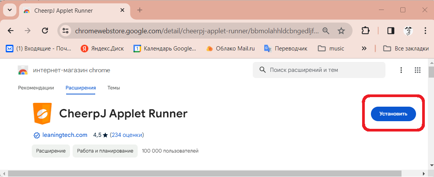Viewport: 434px width, 177px height.
Task: Expand hidden bookmarks with double chevron
Action: 364,49
